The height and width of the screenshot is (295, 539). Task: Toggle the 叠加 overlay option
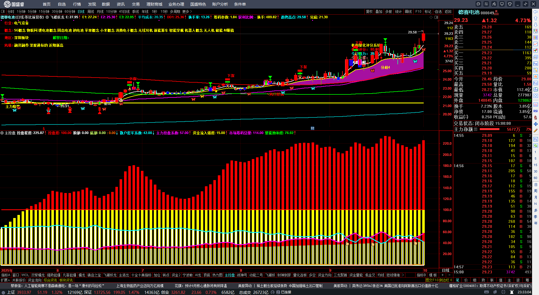[379, 12]
